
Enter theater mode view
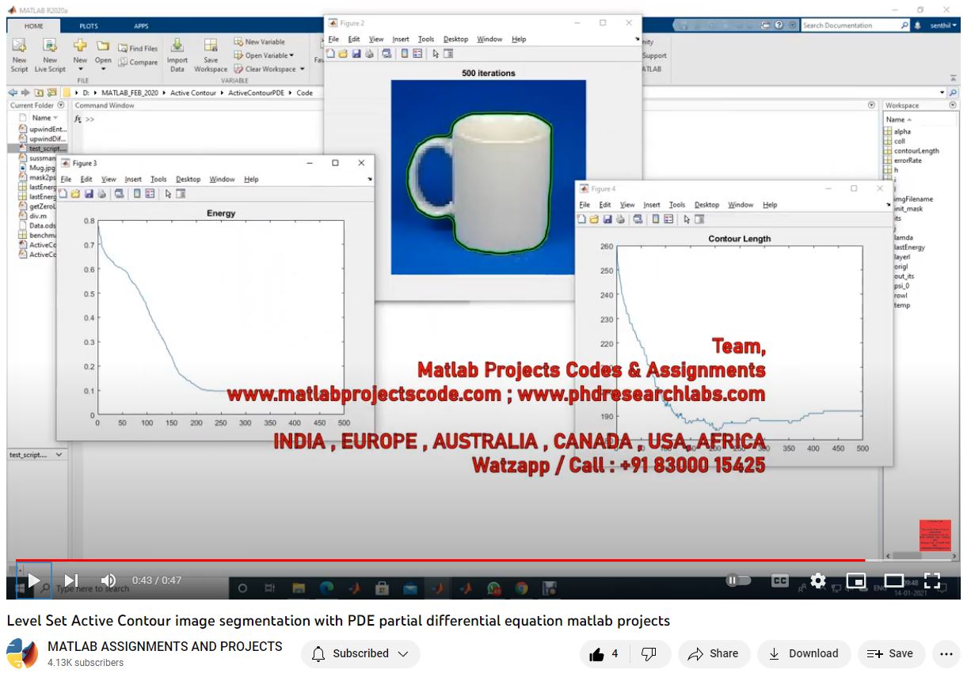893,581
